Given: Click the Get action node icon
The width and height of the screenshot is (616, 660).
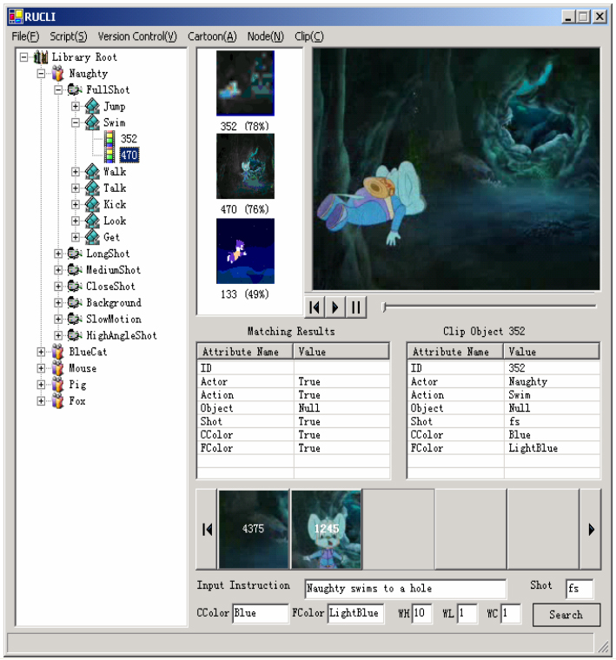Looking at the screenshot, I should (x=92, y=237).
